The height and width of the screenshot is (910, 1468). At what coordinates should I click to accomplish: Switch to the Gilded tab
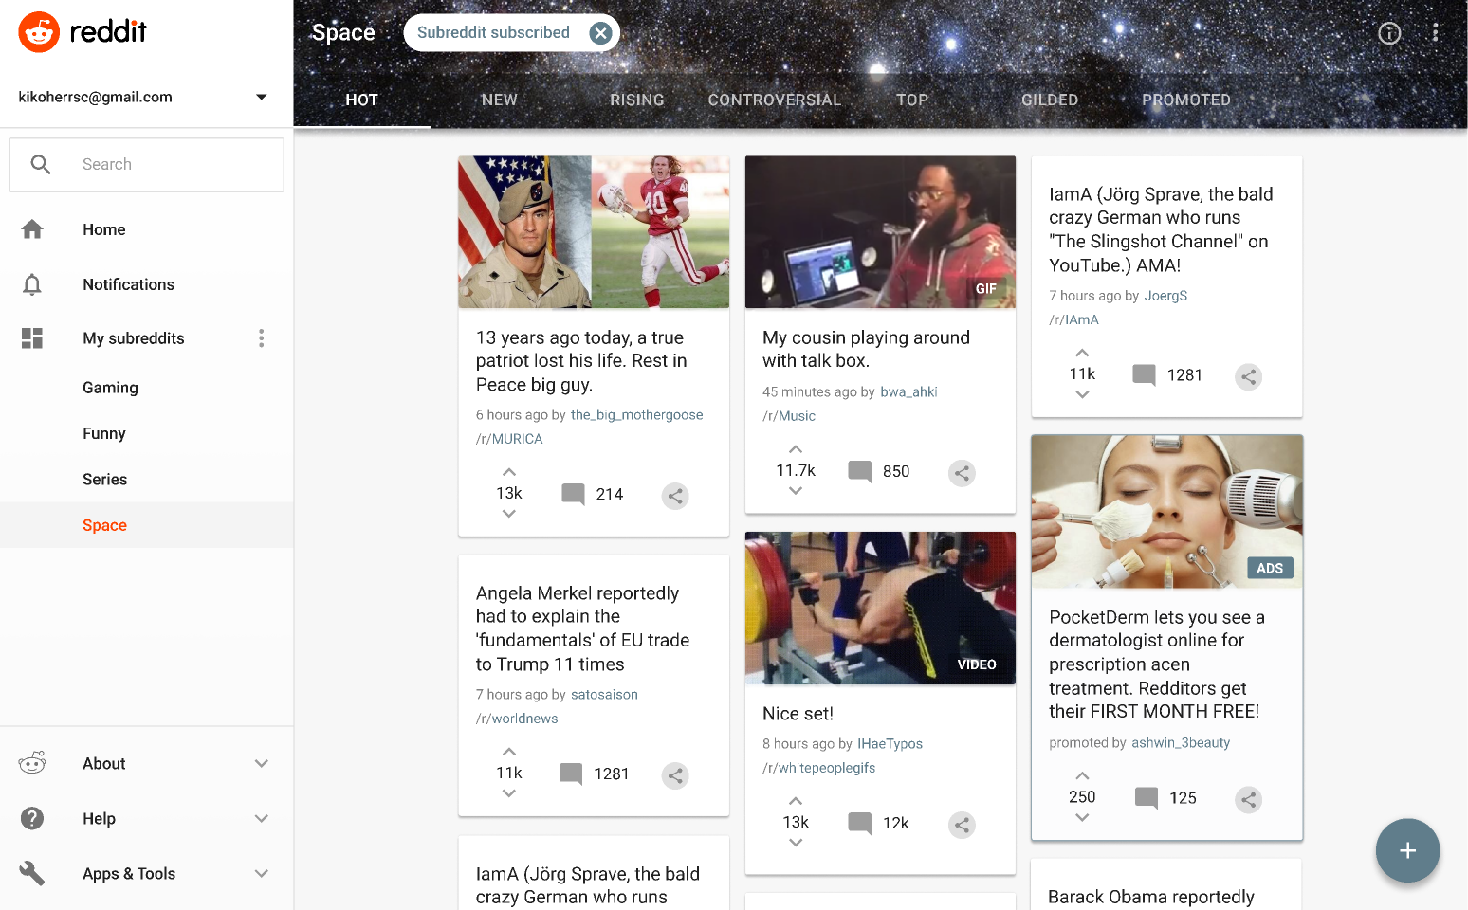click(1049, 100)
